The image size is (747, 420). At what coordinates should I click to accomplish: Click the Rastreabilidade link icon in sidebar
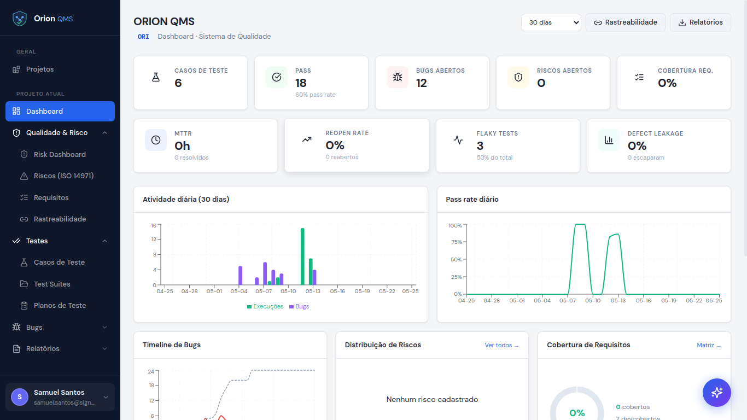pyautogui.click(x=24, y=219)
